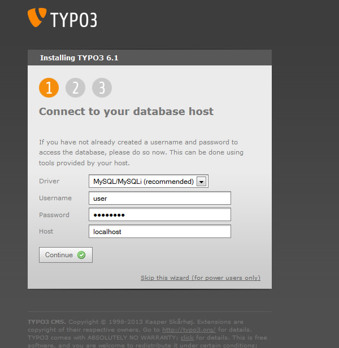Click the TYPO3 wordmark text beside the logo
The width and height of the screenshot is (339, 348).
click(74, 20)
